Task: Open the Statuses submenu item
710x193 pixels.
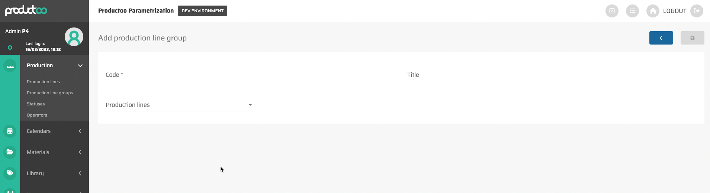Action: pos(36,104)
